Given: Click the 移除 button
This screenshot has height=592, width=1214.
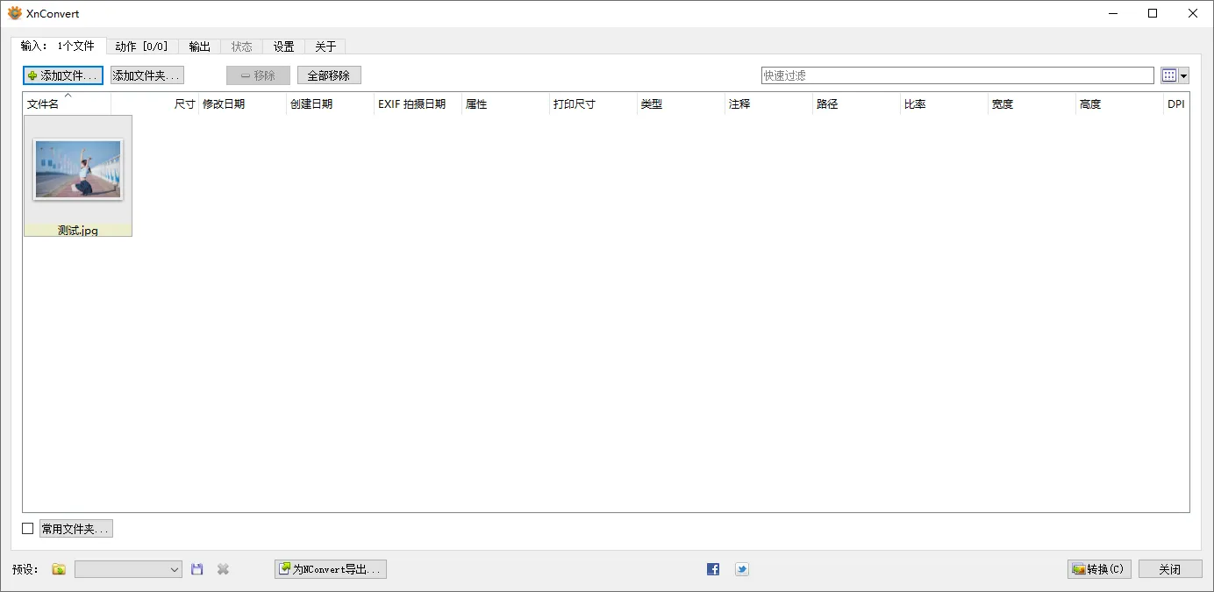Looking at the screenshot, I should pyautogui.click(x=258, y=75).
